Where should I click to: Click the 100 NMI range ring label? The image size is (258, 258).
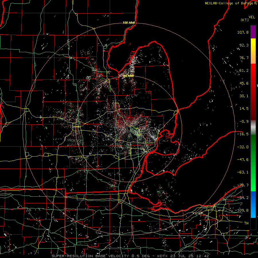129,23
